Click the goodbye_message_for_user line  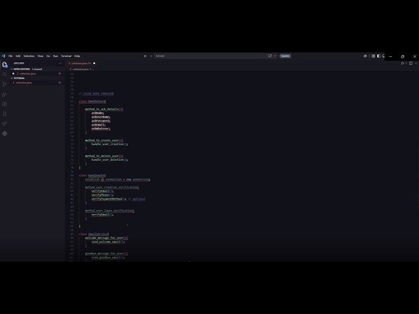click(x=106, y=254)
